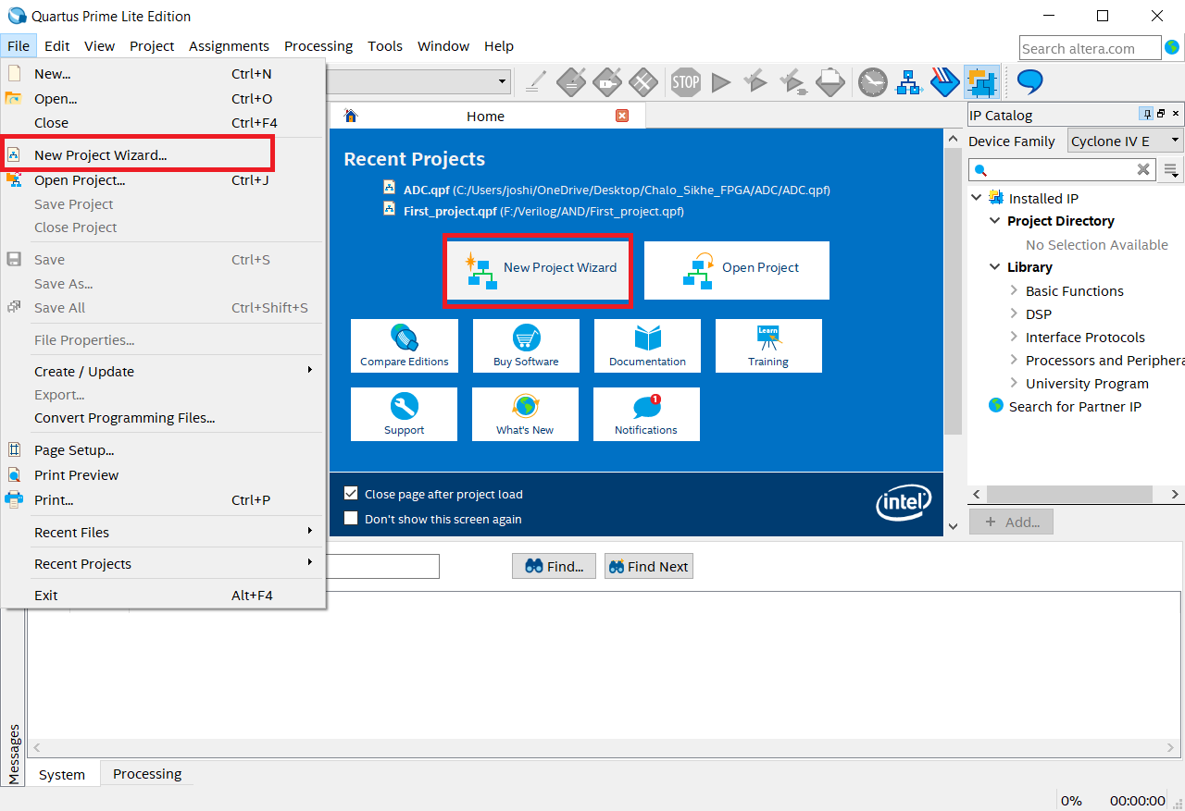Click the blue speech bubble toolbar icon
Screen dimensions: 1185x811
pyautogui.click(x=1029, y=81)
